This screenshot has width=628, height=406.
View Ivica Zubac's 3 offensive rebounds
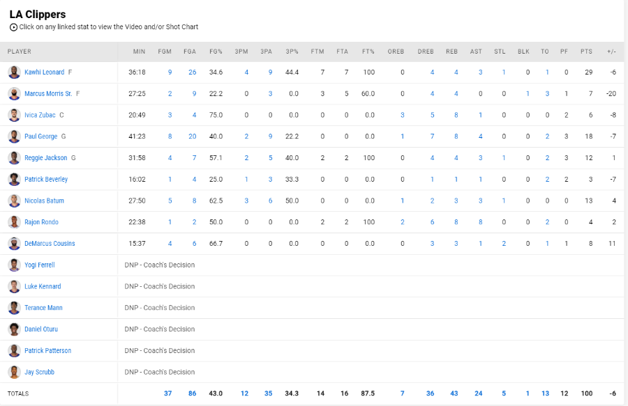click(x=403, y=115)
